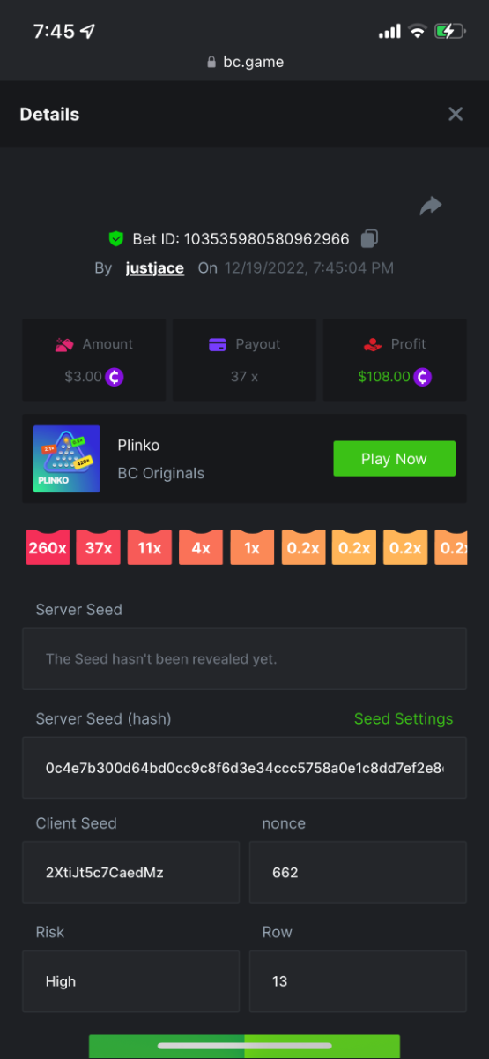Open the Plinko game thumbnail
The height and width of the screenshot is (1059, 489).
point(66,459)
